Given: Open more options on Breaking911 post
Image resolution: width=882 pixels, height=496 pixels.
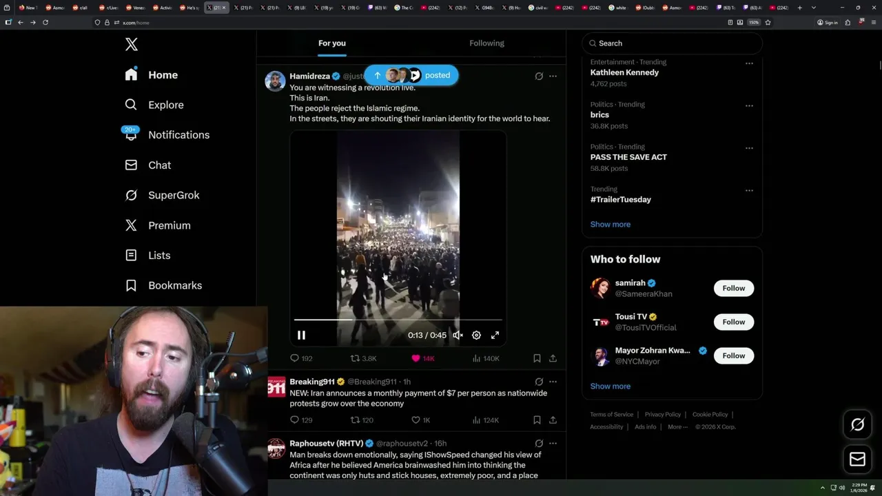Looking at the screenshot, I should (553, 382).
